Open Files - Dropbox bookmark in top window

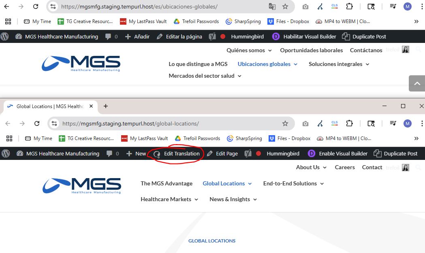(288, 21)
